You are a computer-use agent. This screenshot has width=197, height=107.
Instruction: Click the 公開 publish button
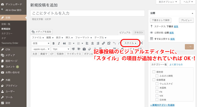click(x=189, y=47)
